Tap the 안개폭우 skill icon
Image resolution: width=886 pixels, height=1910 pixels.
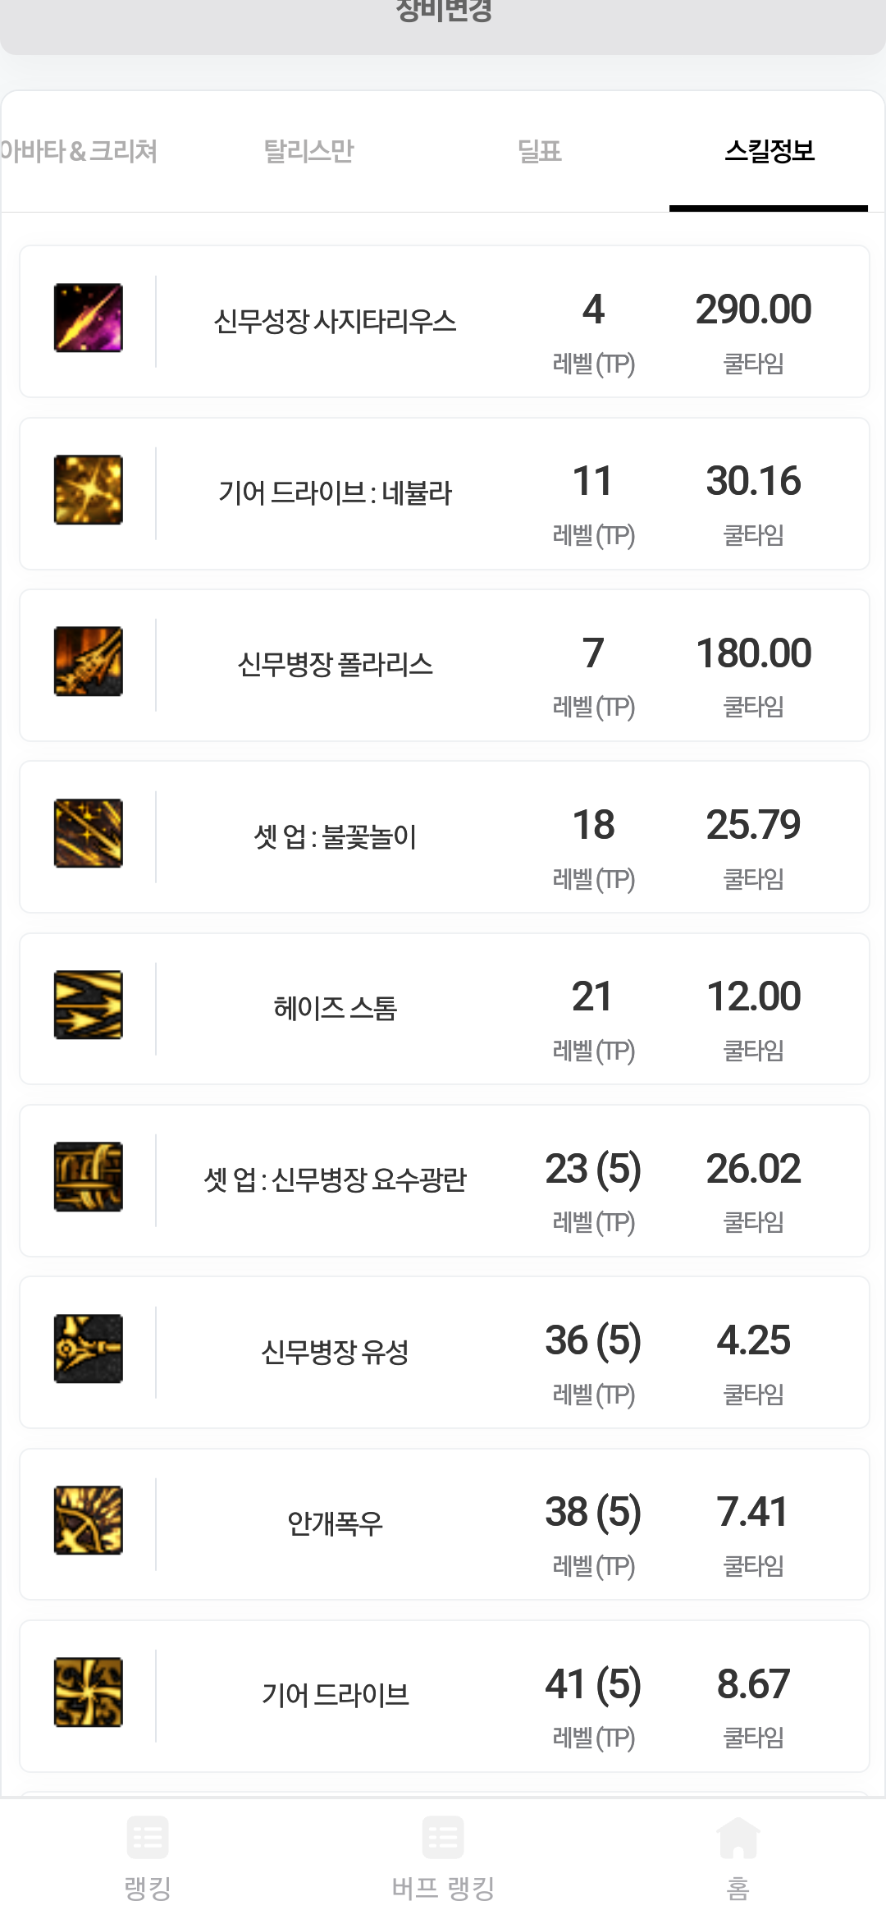point(89,1520)
